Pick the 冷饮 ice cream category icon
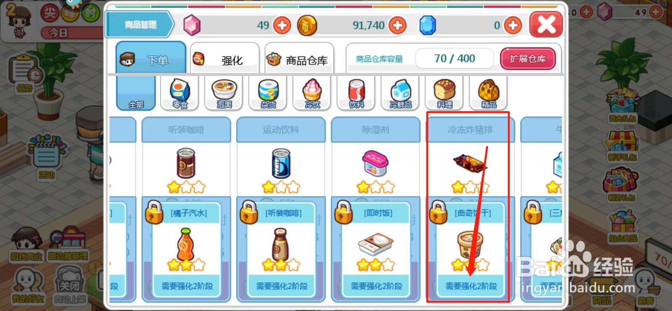The width and height of the screenshot is (672, 311). [312, 93]
